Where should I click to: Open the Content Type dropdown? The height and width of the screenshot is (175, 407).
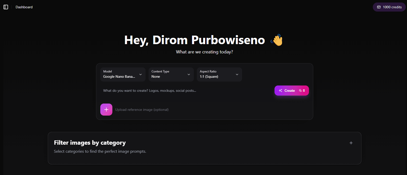coord(171,74)
